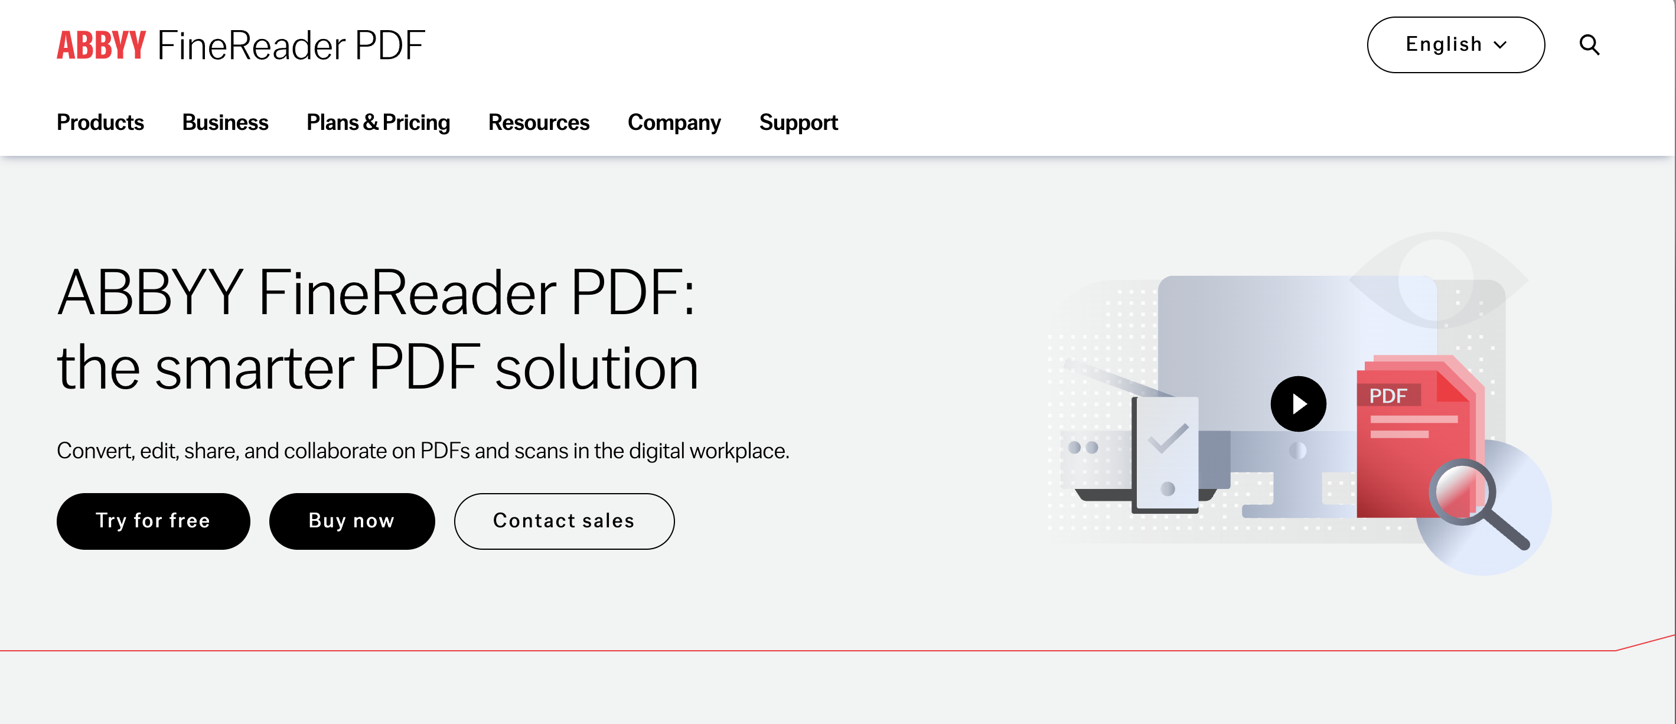Open the Support menu
Image resolution: width=1676 pixels, height=724 pixels.
(798, 122)
